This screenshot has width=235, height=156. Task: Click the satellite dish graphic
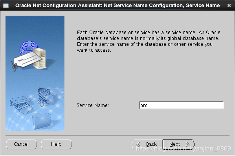click(x=44, y=96)
